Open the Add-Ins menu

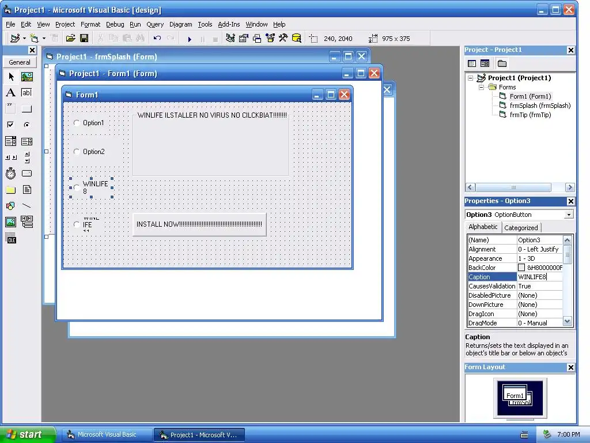click(229, 24)
